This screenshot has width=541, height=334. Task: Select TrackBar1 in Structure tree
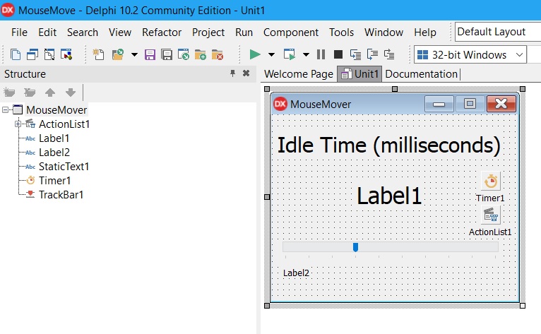tap(61, 195)
